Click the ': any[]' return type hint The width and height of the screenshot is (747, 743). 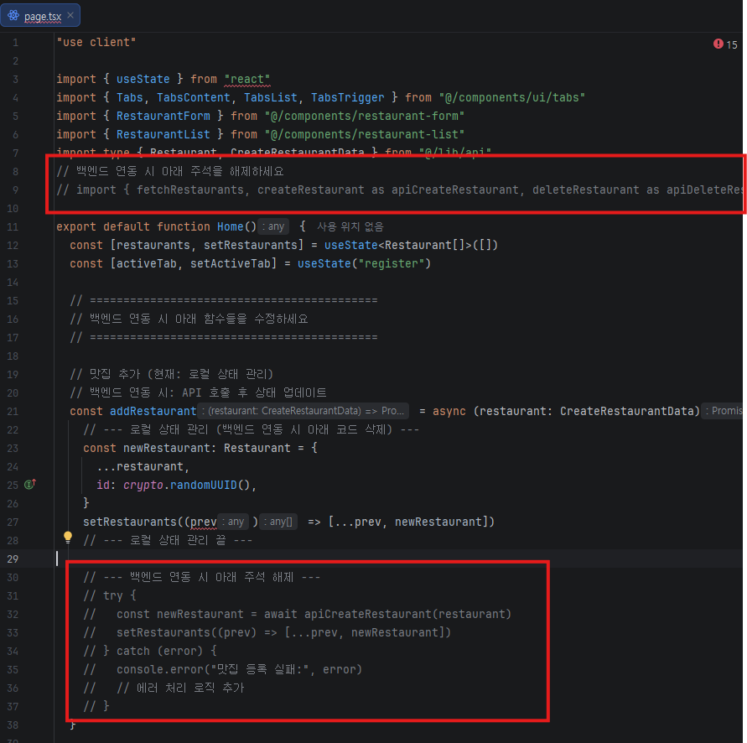[x=280, y=522]
